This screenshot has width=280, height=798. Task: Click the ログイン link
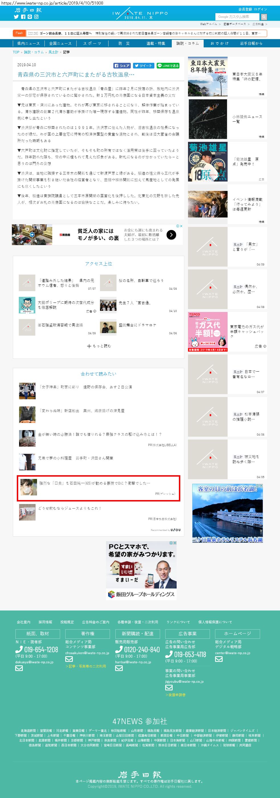tap(261, 9)
